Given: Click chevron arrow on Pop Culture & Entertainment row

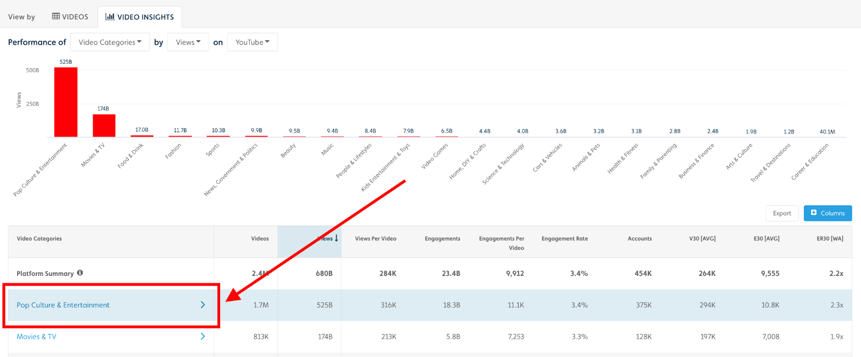Looking at the screenshot, I should click(x=203, y=305).
